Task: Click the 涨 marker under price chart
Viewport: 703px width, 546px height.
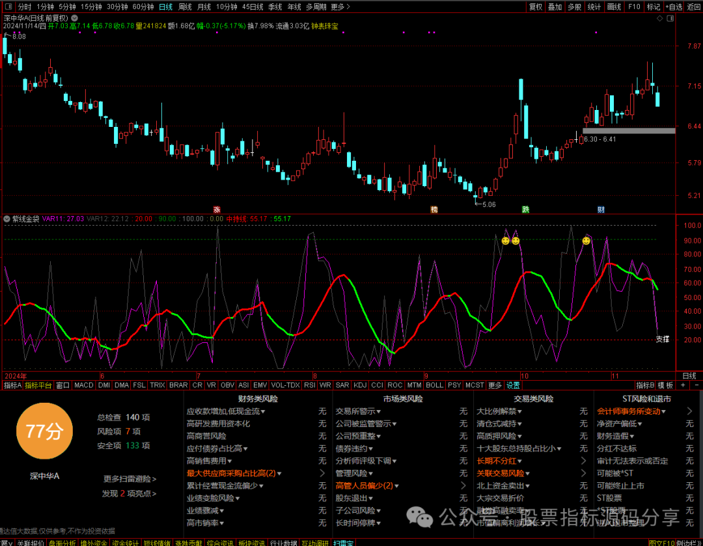Action: 217,210
